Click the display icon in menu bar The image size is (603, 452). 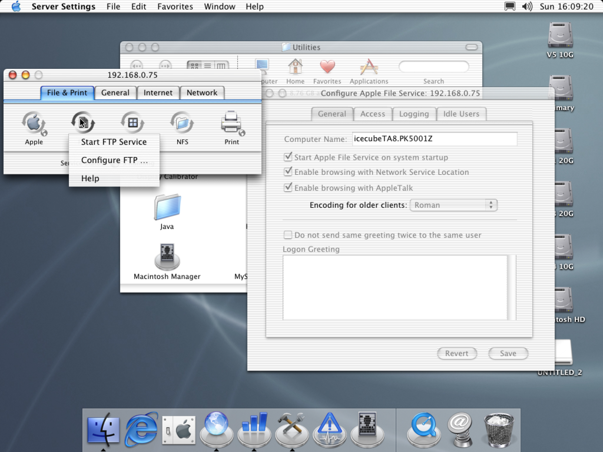[510, 6]
